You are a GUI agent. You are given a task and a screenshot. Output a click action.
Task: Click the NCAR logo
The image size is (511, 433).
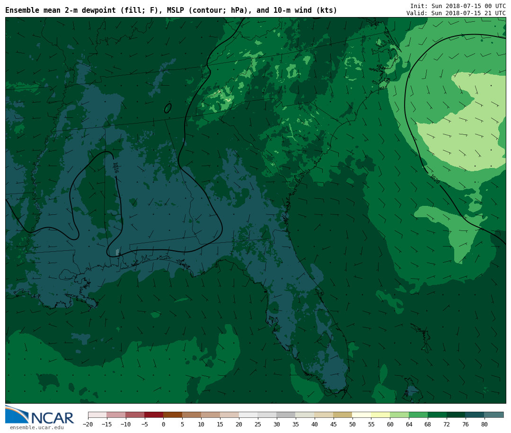click(40, 415)
